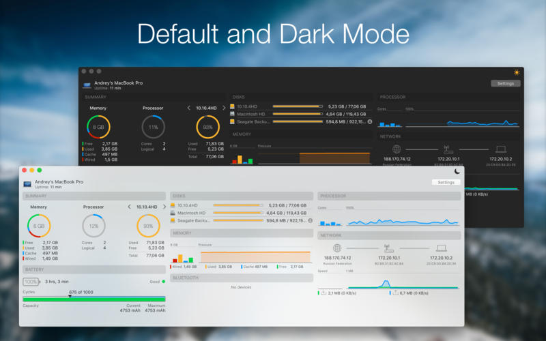Go to next disk in light summary

click(x=164, y=207)
